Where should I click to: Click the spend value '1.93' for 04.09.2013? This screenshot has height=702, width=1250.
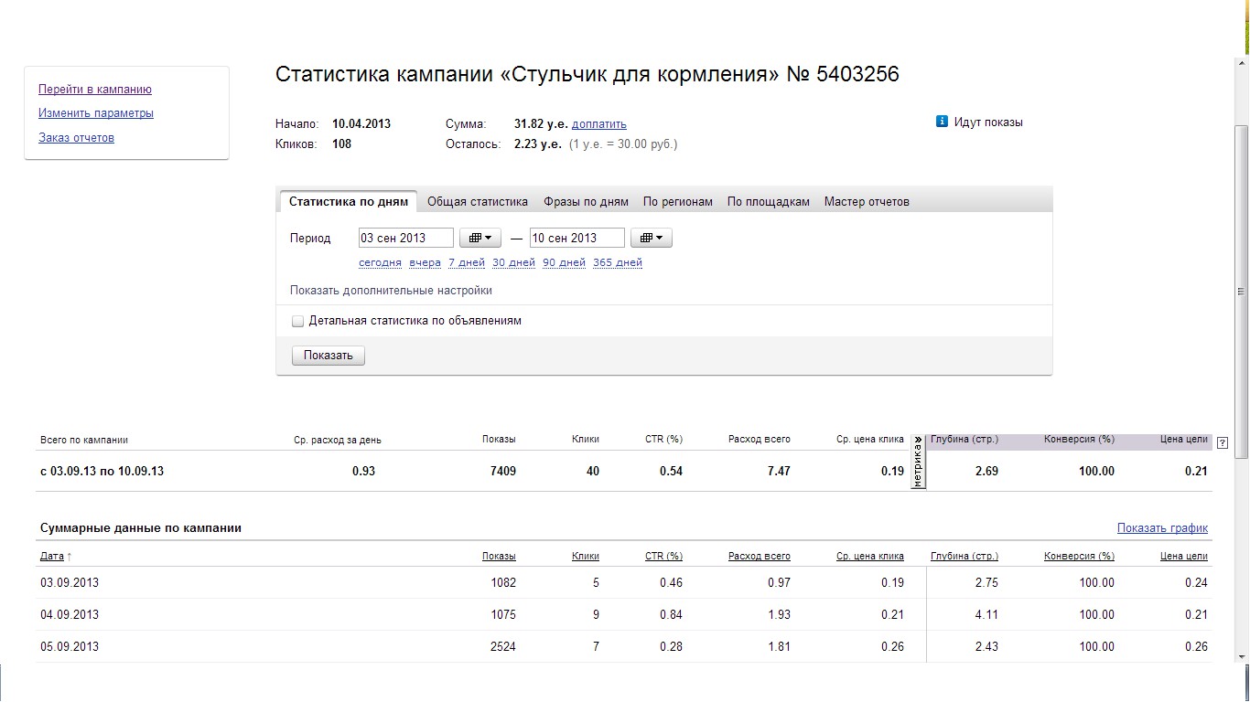click(779, 615)
